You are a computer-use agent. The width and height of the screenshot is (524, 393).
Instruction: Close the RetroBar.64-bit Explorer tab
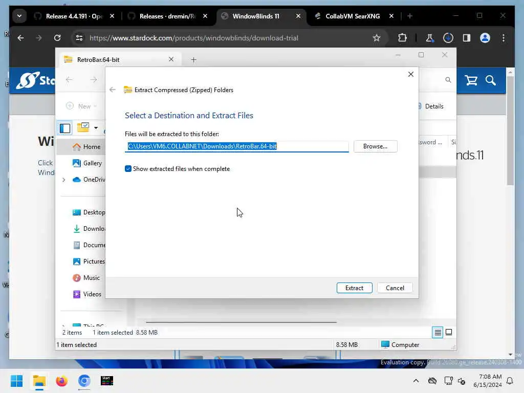click(x=171, y=59)
